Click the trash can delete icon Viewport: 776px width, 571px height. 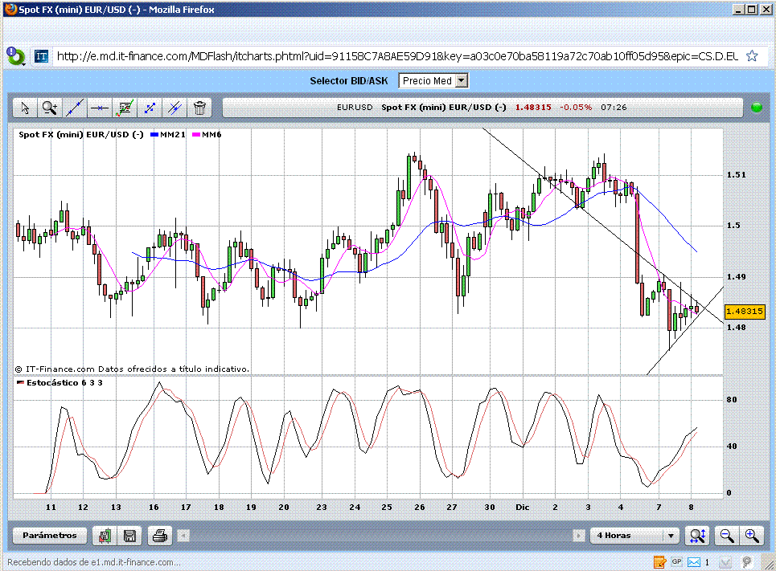tap(199, 108)
